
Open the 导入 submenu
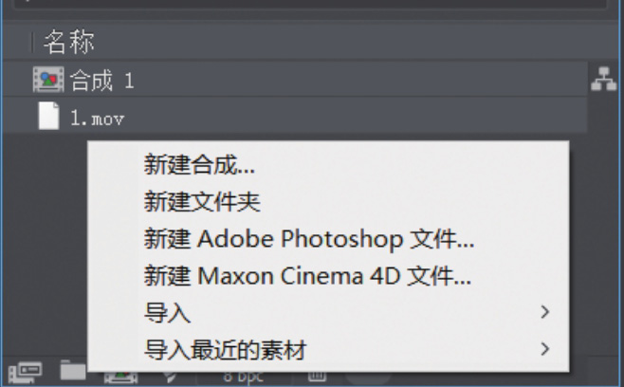tap(328, 312)
